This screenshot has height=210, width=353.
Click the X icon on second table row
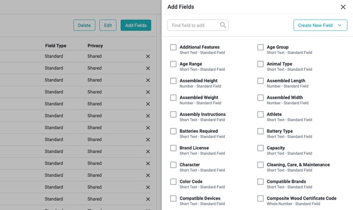pos(148,68)
